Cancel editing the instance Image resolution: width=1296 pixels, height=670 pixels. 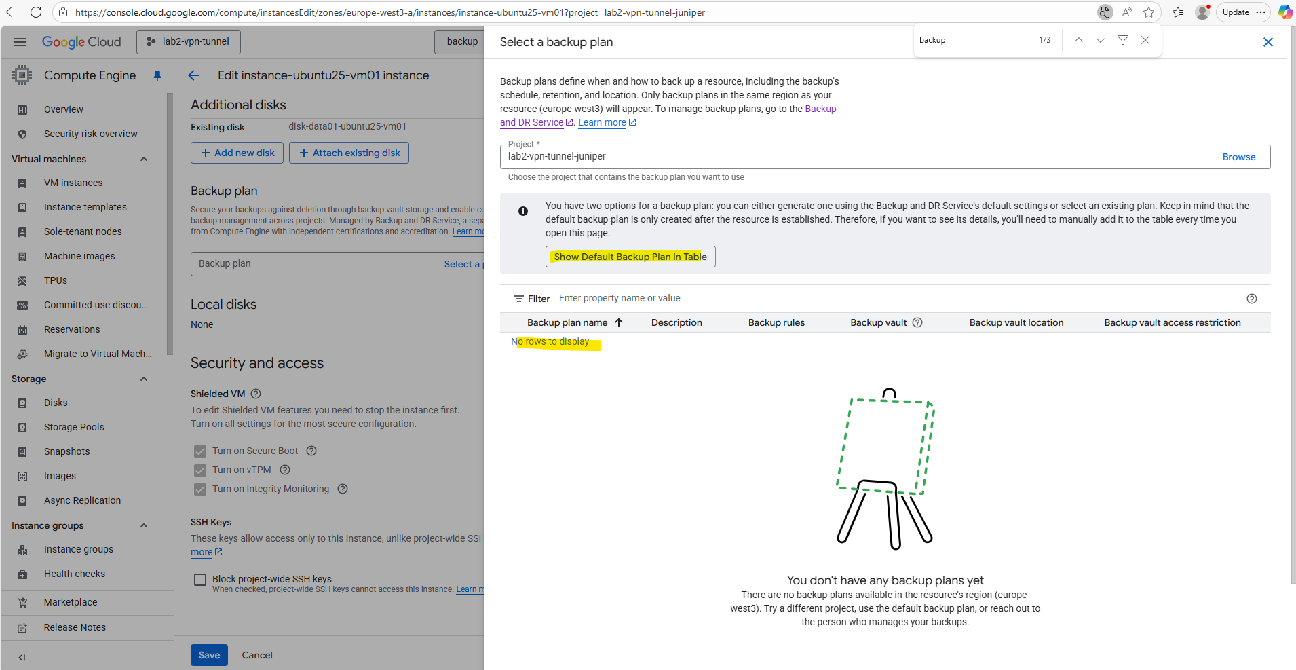257,655
